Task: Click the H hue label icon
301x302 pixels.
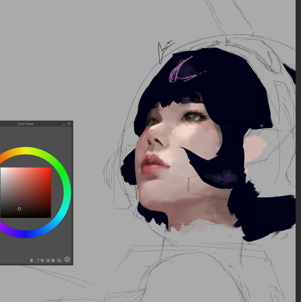Action: pyautogui.click(x=32, y=260)
